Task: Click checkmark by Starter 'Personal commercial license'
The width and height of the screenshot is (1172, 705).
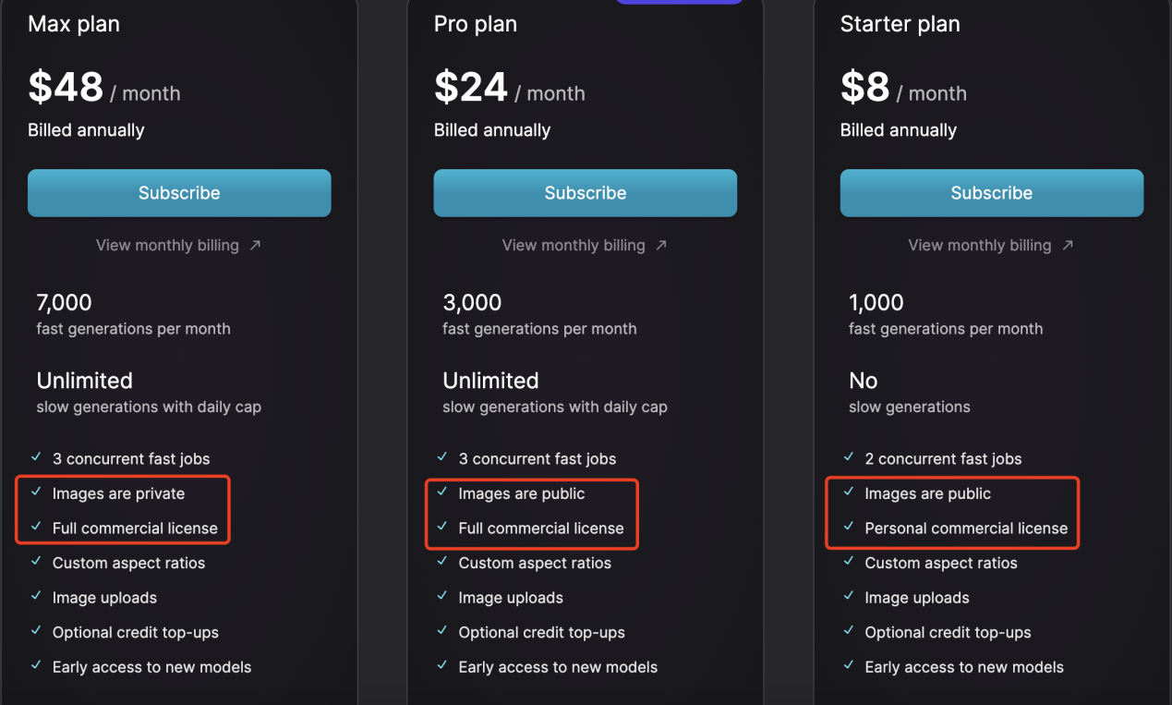Action: (x=849, y=528)
